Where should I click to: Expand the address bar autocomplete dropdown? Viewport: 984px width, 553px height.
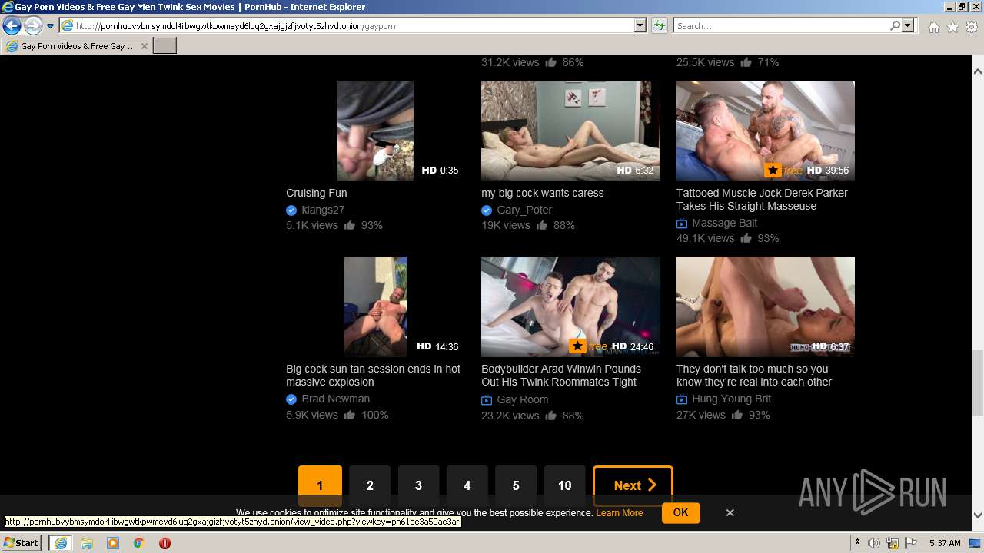[x=640, y=26]
